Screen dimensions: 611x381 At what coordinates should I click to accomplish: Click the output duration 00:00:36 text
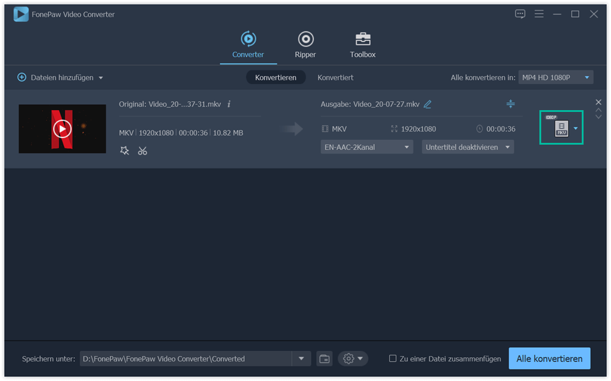pos(501,129)
